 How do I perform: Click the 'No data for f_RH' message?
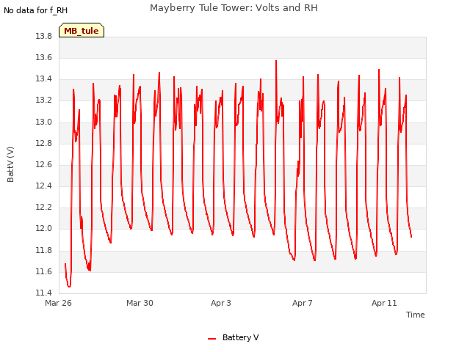[x=35, y=10]
